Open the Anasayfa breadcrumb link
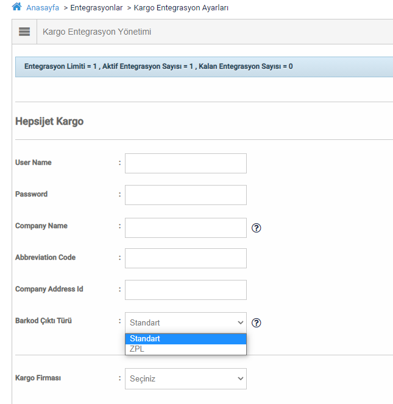393x404 pixels. [x=43, y=8]
